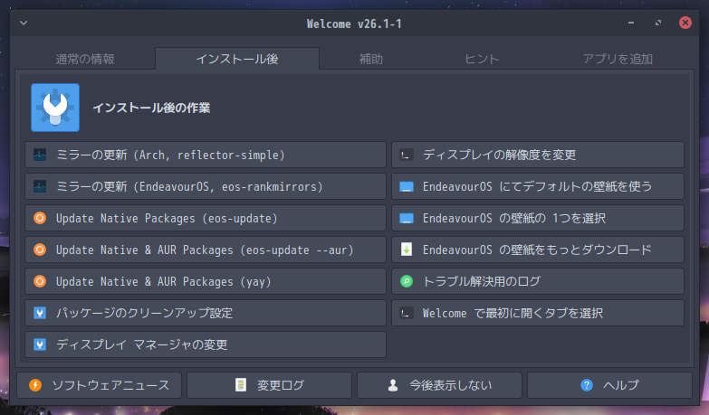Start Update Native & AUR Packages (eos-update --aur)

[206, 250]
